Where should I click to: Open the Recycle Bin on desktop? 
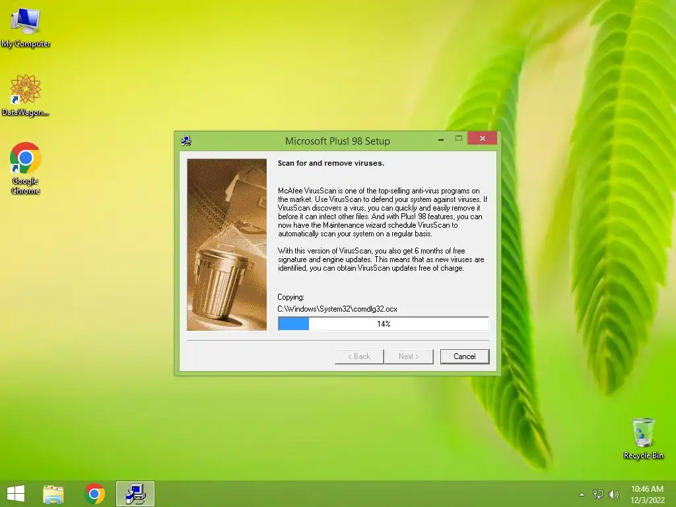[643, 438]
